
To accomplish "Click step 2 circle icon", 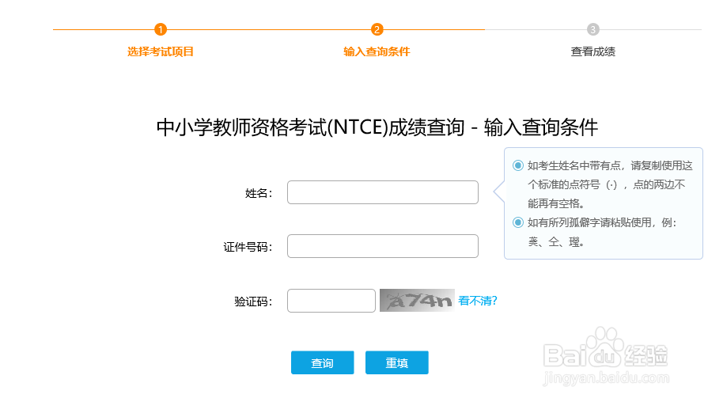I will pos(377,29).
